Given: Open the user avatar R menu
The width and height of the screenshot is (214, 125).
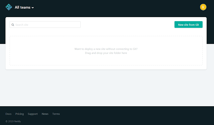Looking at the screenshot, I should [203, 7].
